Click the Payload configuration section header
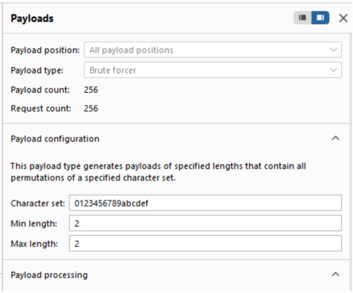This screenshot has width=353, height=293. point(55,139)
